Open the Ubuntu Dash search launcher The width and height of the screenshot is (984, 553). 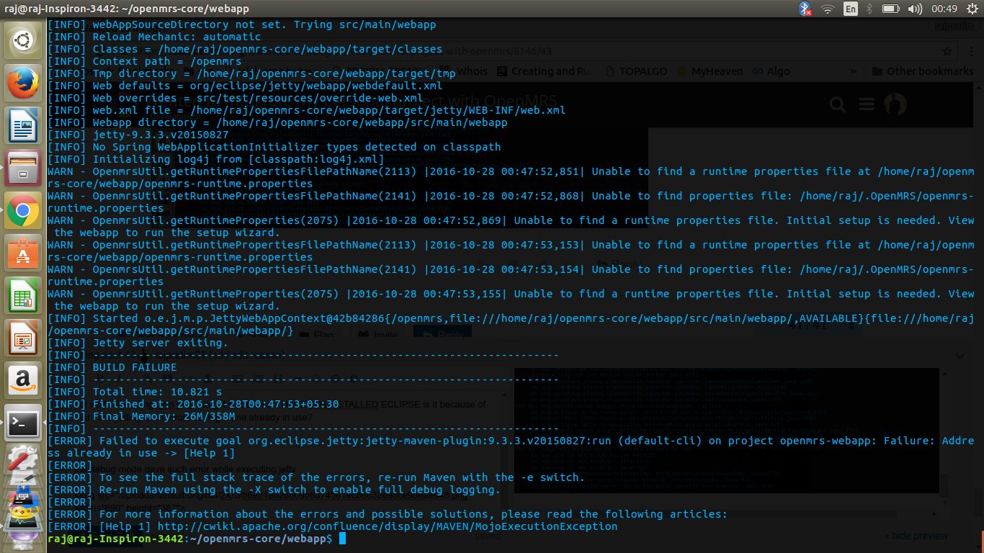[23, 41]
